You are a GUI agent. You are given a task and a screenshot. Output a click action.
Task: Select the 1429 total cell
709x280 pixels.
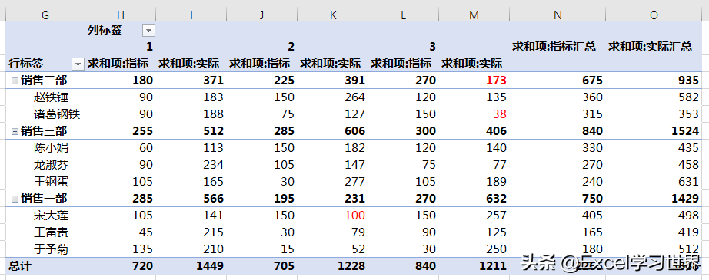pos(654,199)
